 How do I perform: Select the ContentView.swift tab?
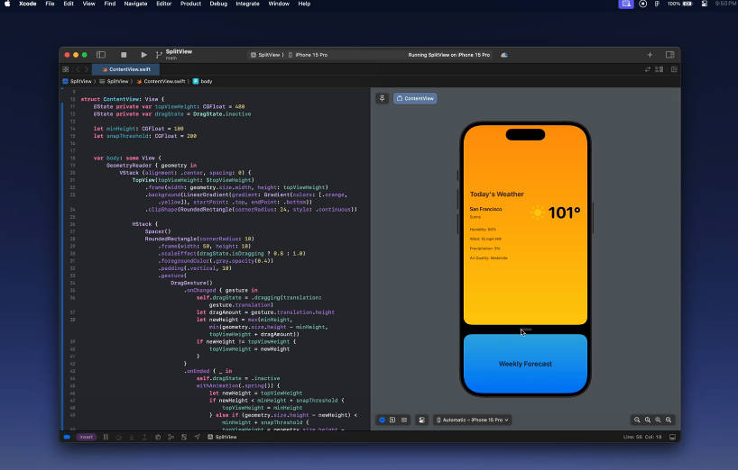pyautogui.click(x=126, y=69)
